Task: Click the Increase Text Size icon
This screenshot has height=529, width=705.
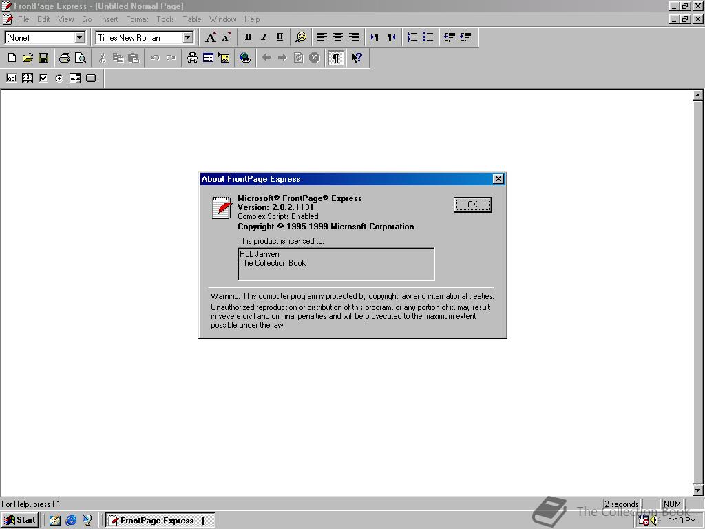Action: (211, 37)
